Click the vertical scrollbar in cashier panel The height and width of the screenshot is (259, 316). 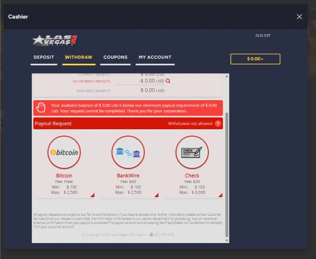[x=227, y=173]
